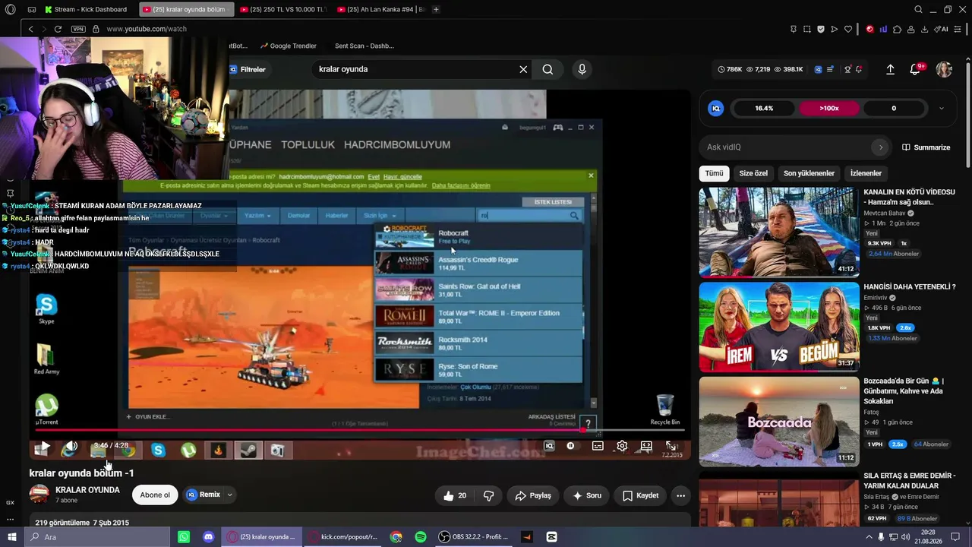
Task: Switch to the Stream - Kick Dashboard tab
Action: [x=87, y=10]
